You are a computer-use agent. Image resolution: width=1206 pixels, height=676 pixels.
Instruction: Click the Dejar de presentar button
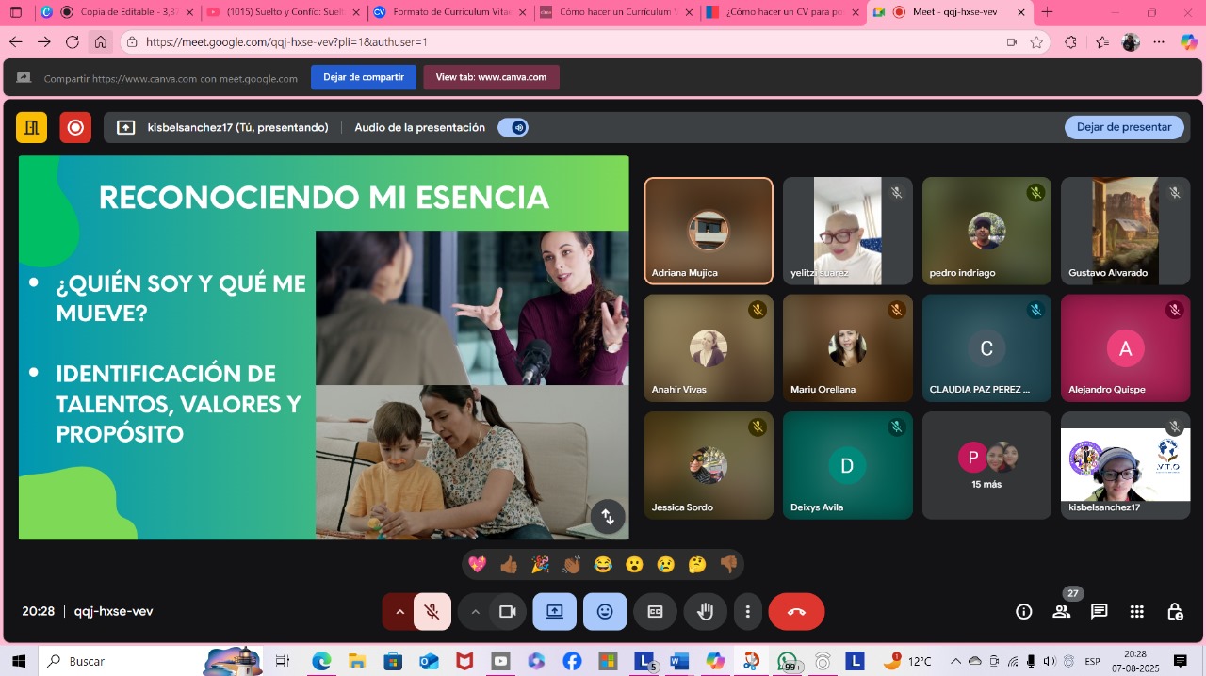pyautogui.click(x=1123, y=127)
